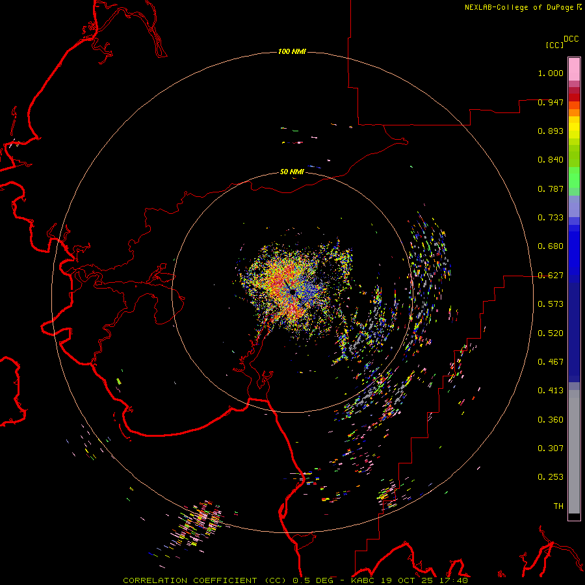Click the 0.947 scale value
The height and width of the screenshot is (585, 585).
tap(551, 102)
